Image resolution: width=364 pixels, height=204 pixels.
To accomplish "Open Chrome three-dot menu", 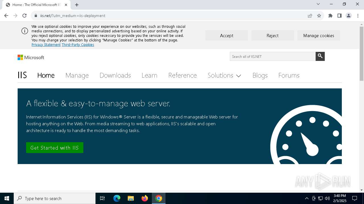I will (x=358, y=16).
